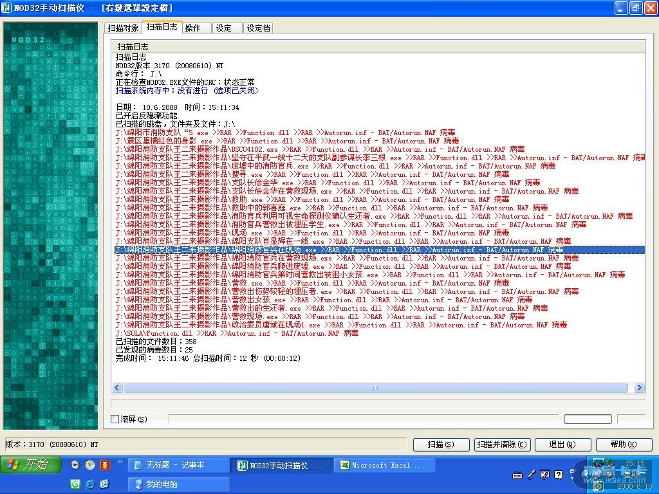The width and height of the screenshot is (659, 494).
Task: Open the green G quick launch icon
Action: 75,484
